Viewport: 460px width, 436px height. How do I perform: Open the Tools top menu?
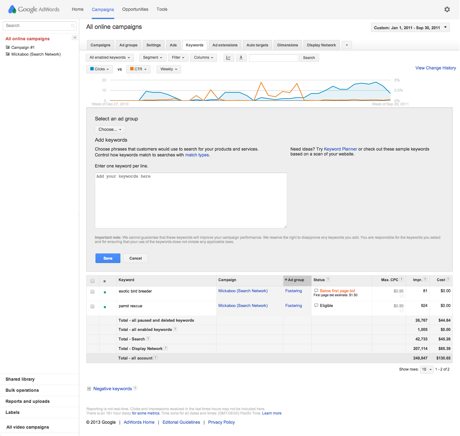coord(162,9)
